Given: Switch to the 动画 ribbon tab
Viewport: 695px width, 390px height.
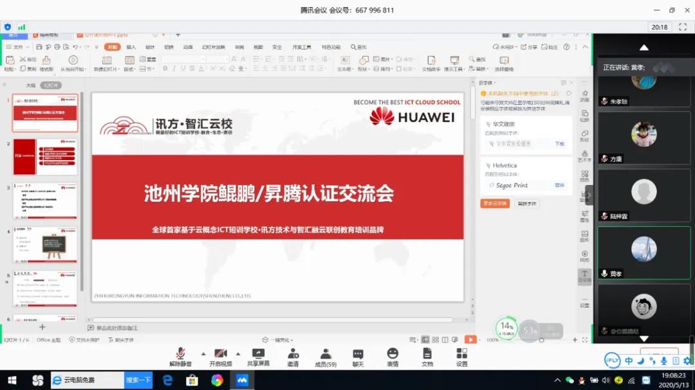Looking at the screenshot, I should click(188, 47).
